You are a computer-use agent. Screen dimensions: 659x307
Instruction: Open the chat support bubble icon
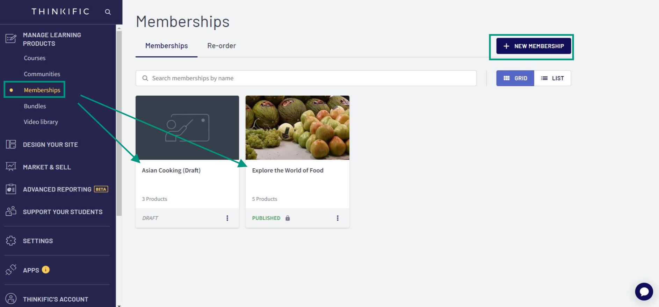(644, 291)
